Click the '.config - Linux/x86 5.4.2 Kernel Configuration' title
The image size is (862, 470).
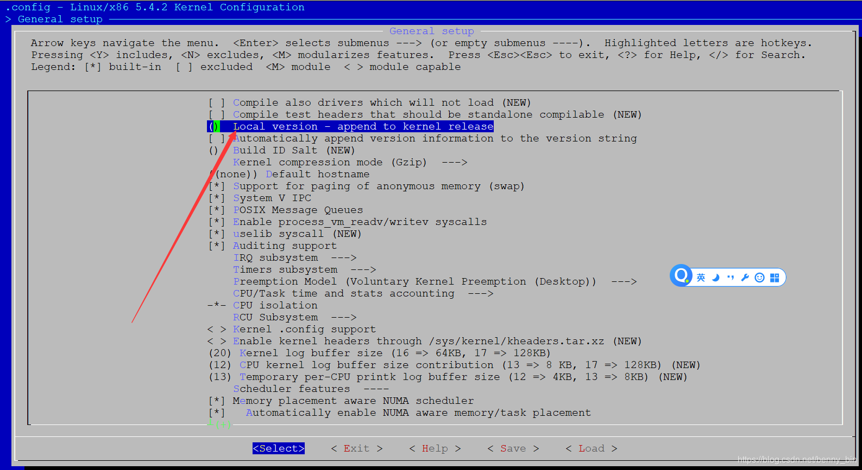click(x=155, y=7)
